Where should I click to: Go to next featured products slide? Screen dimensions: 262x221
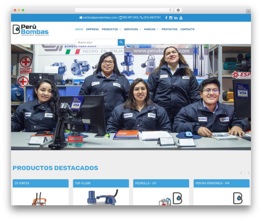[249, 173]
